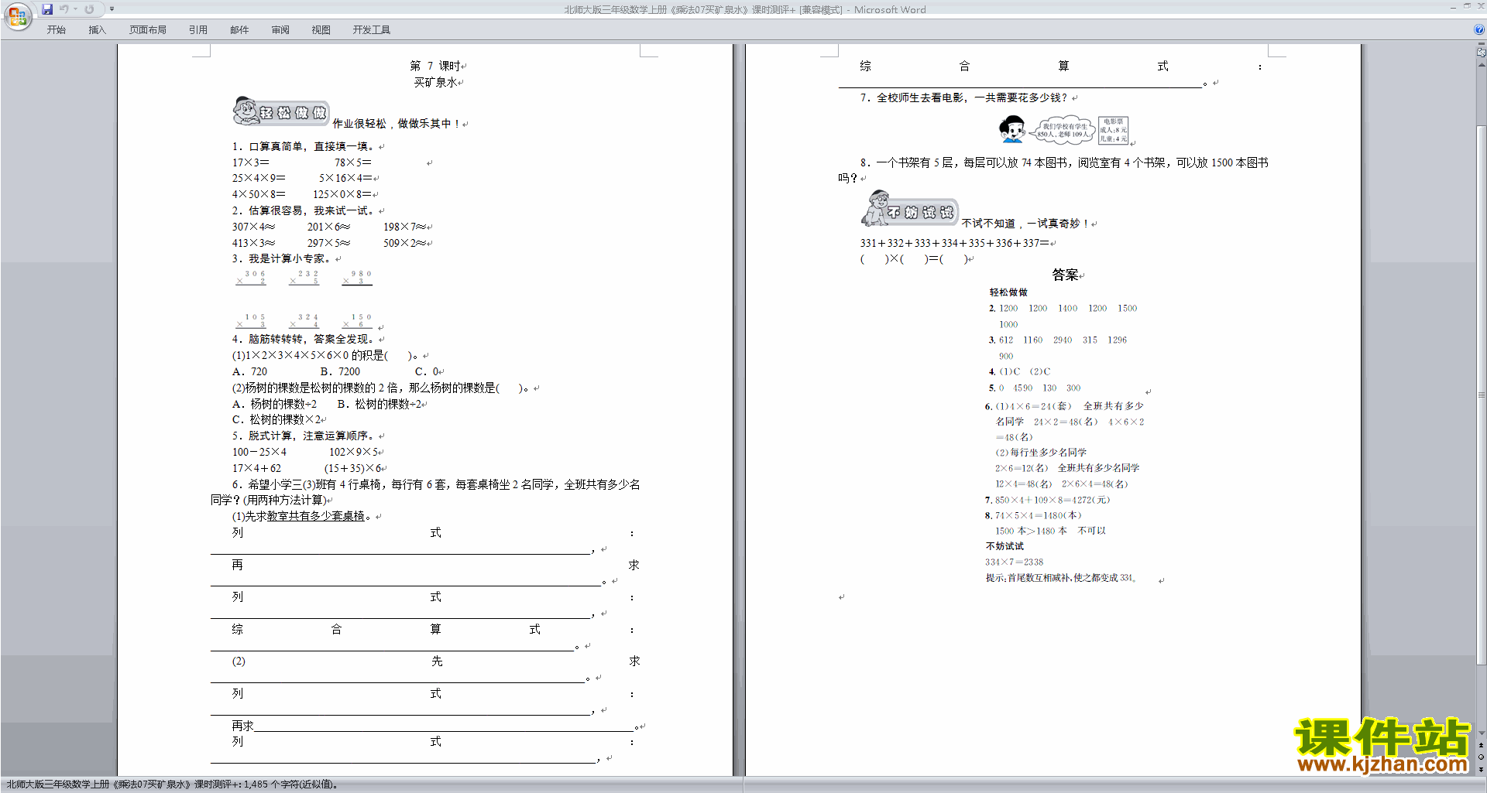Select the 审阅 ribbon tab
Image resolution: width=1487 pixels, height=793 pixels.
tap(280, 30)
